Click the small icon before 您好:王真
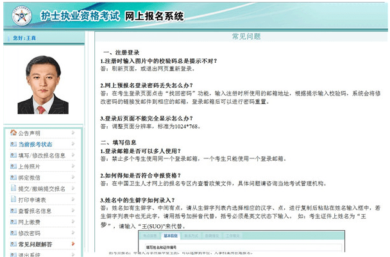 pos(9,38)
